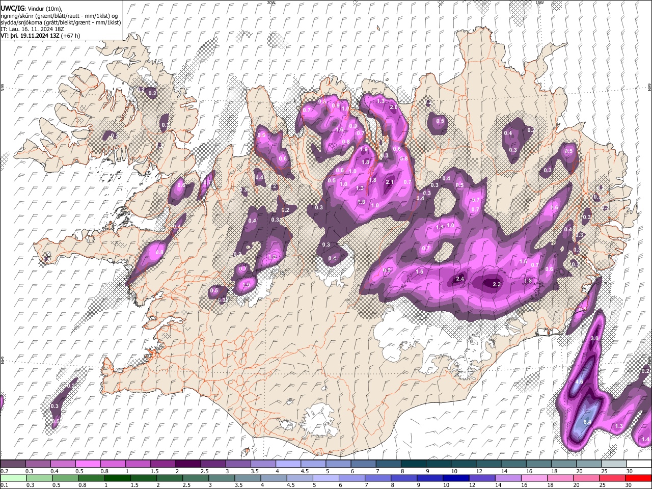Click the bright red 30 swatch in lower legend
This screenshot has height=489, width=652.
pos(639,478)
